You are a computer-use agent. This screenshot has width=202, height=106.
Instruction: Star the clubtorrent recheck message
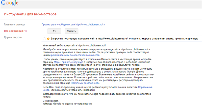[44, 38]
